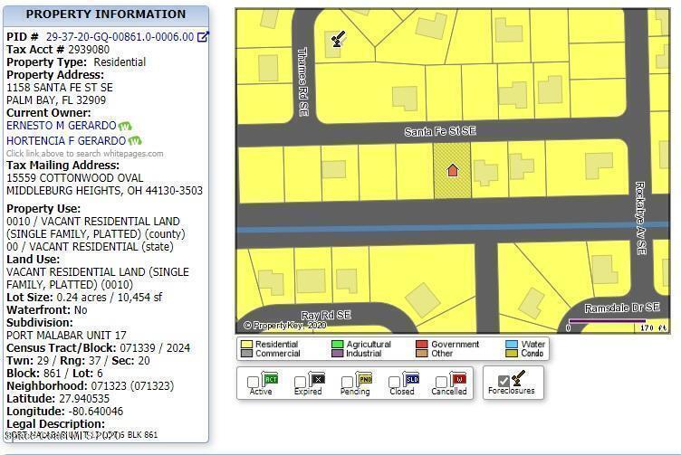Viewport: 681px width, 455px height.
Task: Click the blue Water legend swatch
Action: [x=511, y=344]
